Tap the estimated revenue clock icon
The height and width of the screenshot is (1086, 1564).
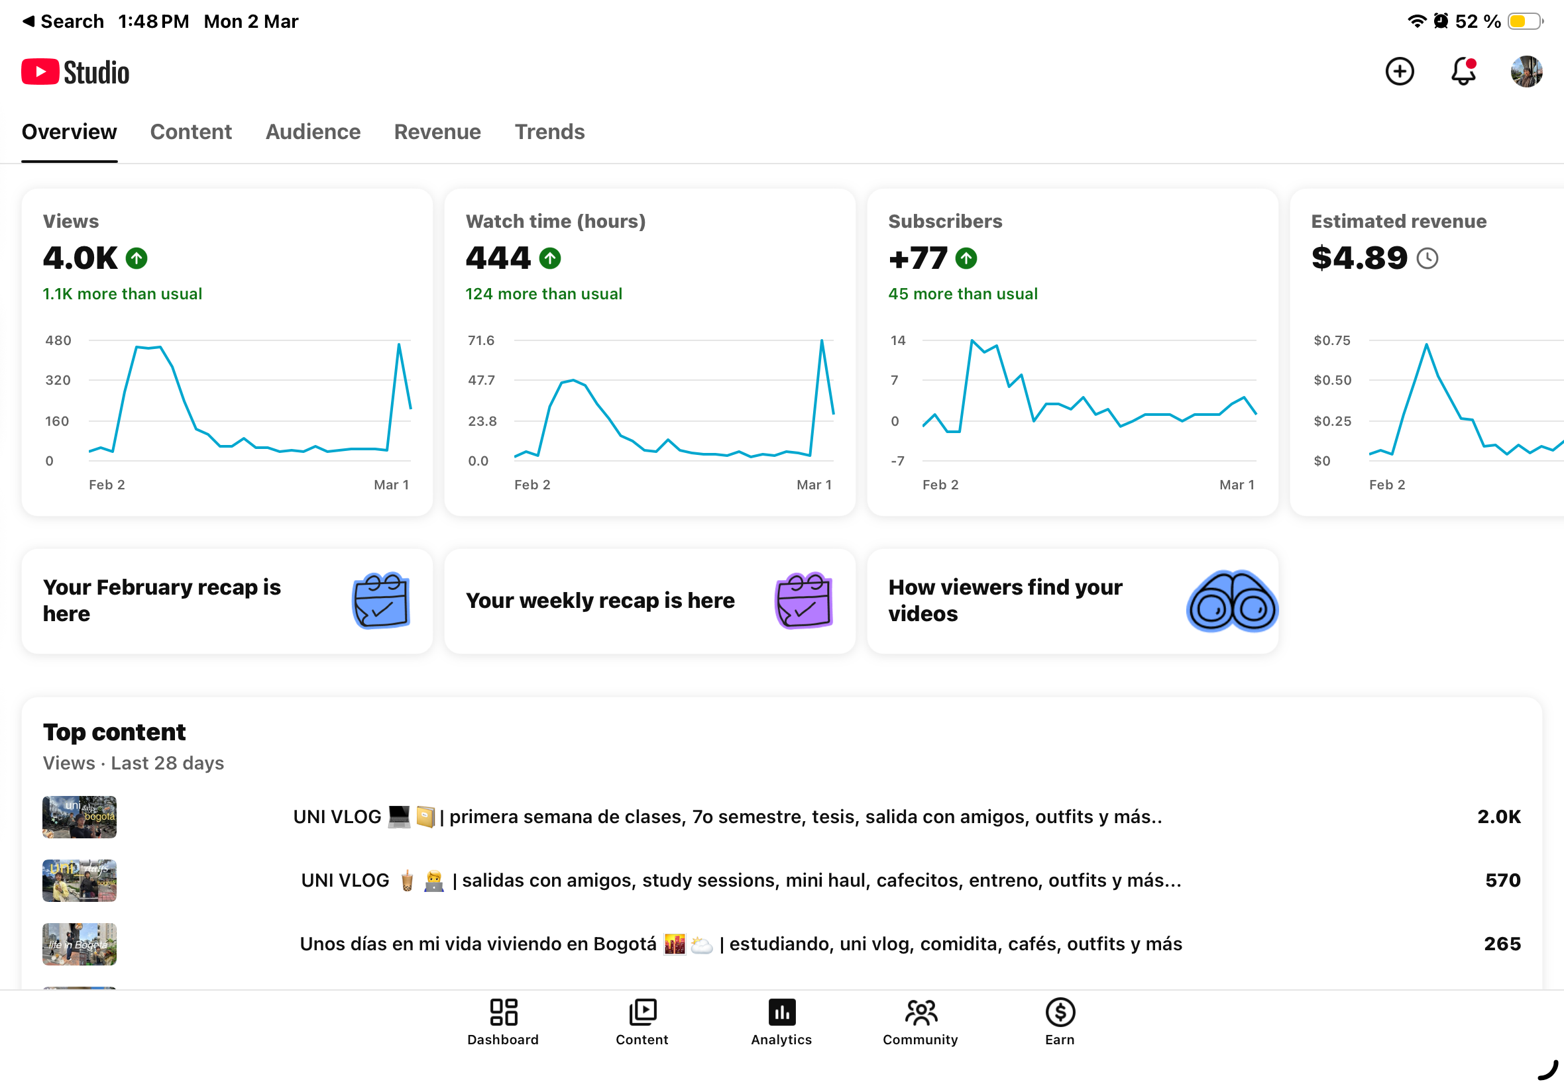click(1427, 258)
